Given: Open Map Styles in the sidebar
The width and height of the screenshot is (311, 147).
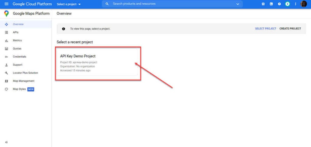Looking at the screenshot, I should 19,89.
